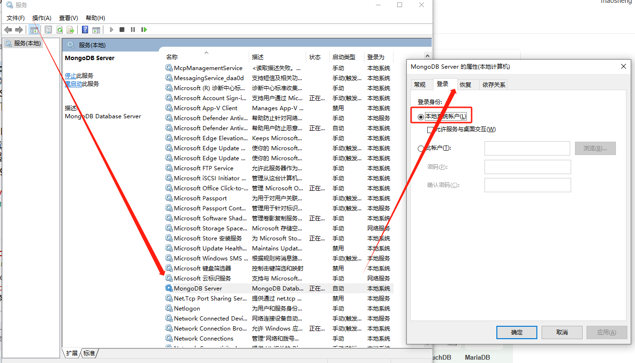Select the 此帐户 radio button

coord(421,148)
